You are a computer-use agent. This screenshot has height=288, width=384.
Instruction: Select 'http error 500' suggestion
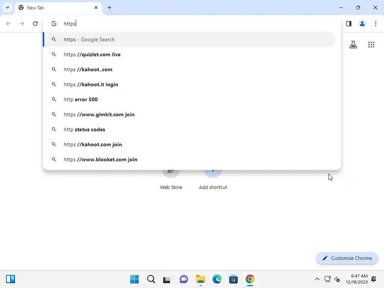tap(189, 99)
